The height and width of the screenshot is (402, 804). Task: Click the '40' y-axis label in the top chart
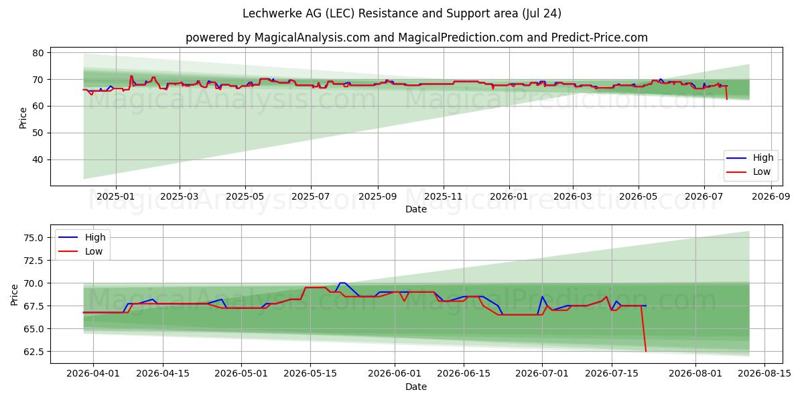click(38, 160)
